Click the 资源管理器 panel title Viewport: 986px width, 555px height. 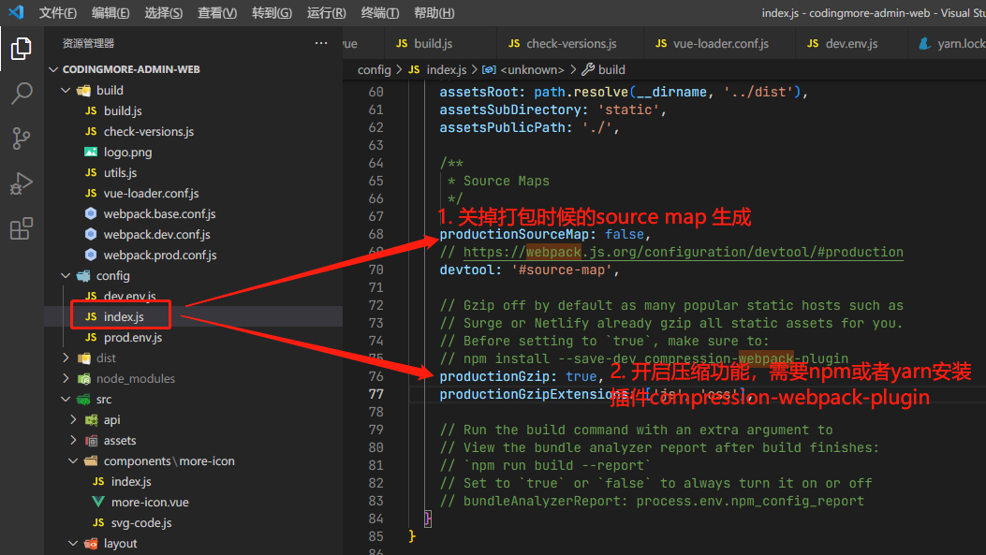pyautogui.click(x=88, y=43)
